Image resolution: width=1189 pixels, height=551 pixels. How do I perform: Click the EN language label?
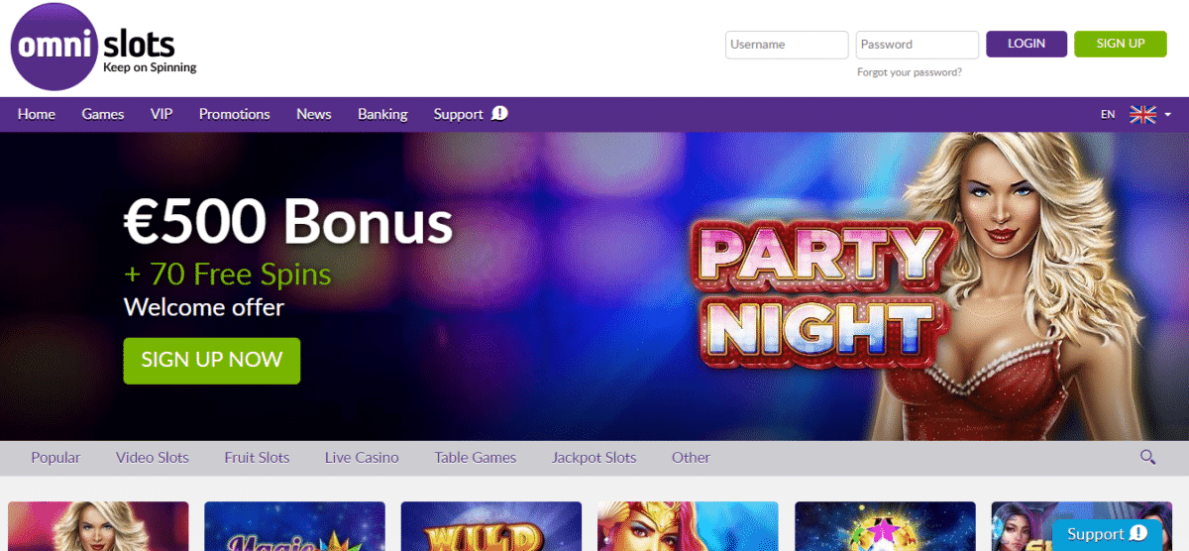click(x=1108, y=115)
